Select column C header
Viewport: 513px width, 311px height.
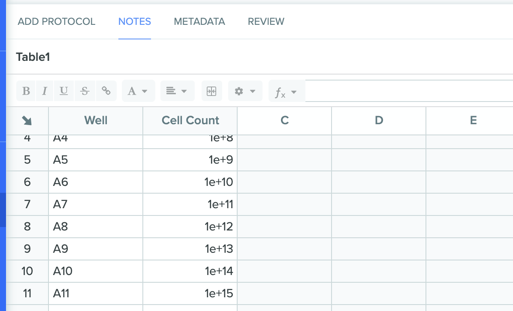coord(284,120)
